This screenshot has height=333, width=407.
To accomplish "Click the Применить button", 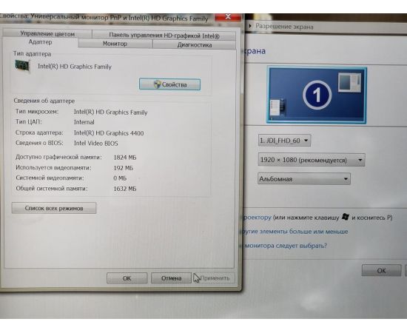I will pyautogui.click(x=215, y=278).
